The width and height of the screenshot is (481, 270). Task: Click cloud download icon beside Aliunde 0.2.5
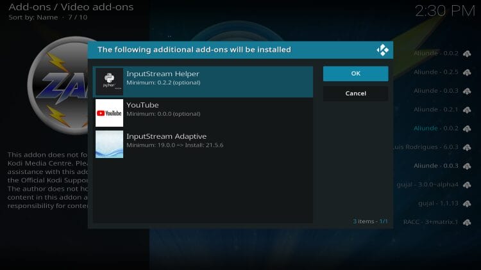[467, 72]
